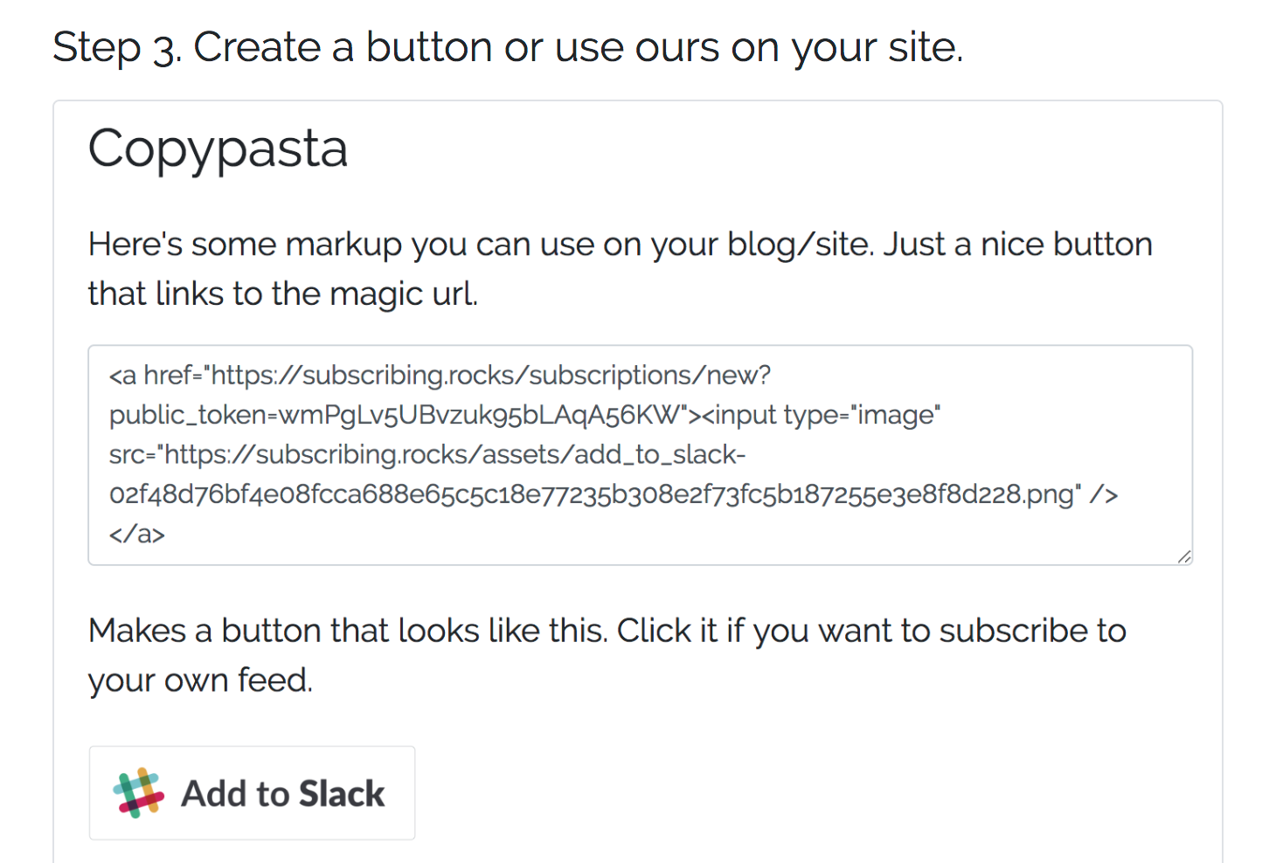Image resolution: width=1262 pixels, height=863 pixels.
Task: Place cursor in the href subscribing.rocks line
Action: [440, 376]
